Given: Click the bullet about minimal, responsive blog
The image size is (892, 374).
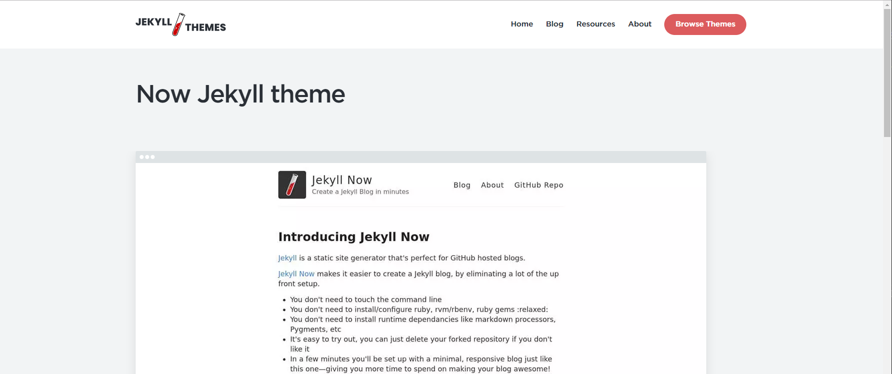Looking at the screenshot, I should (421, 364).
